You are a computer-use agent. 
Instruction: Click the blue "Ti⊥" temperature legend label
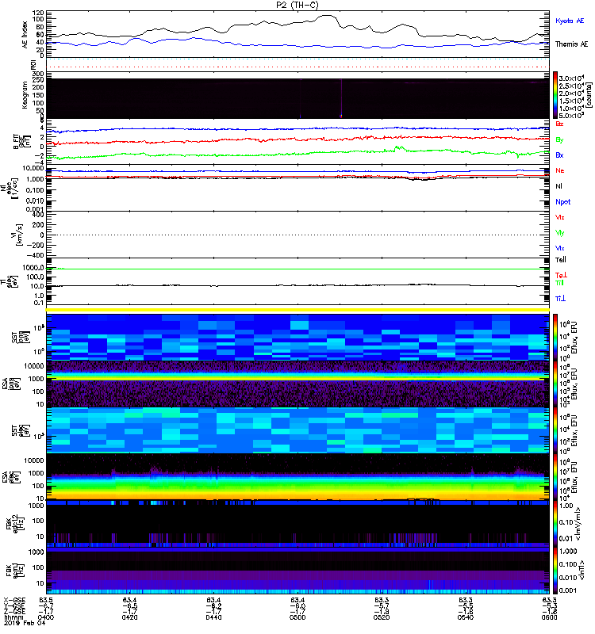click(x=560, y=299)
